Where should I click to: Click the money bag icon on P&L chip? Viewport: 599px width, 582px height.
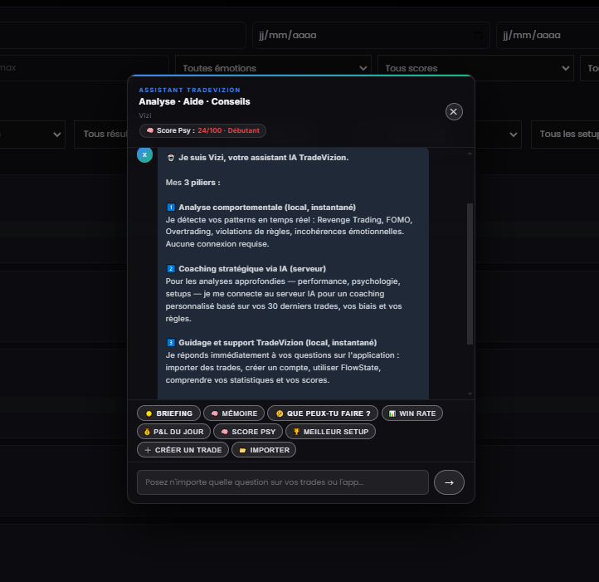(147, 432)
